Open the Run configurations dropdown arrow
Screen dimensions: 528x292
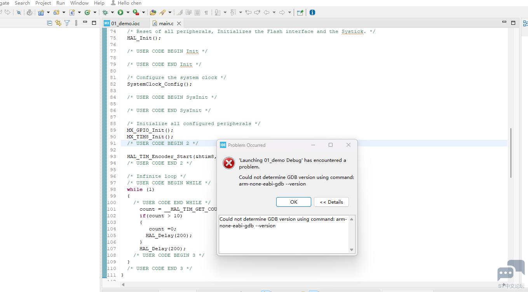pos(128,12)
